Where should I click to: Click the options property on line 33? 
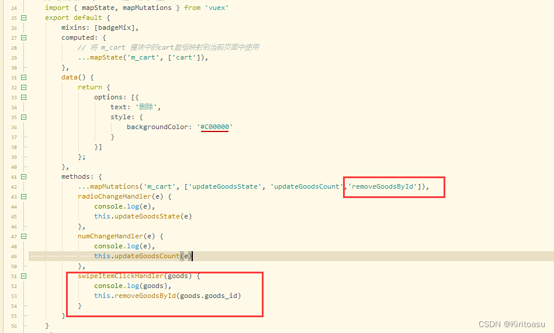click(x=108, y=97)
